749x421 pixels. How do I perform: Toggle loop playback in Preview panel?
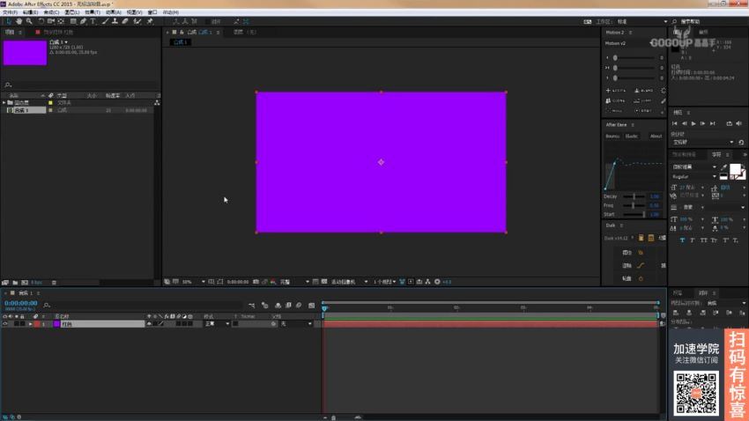coord(730,123)
